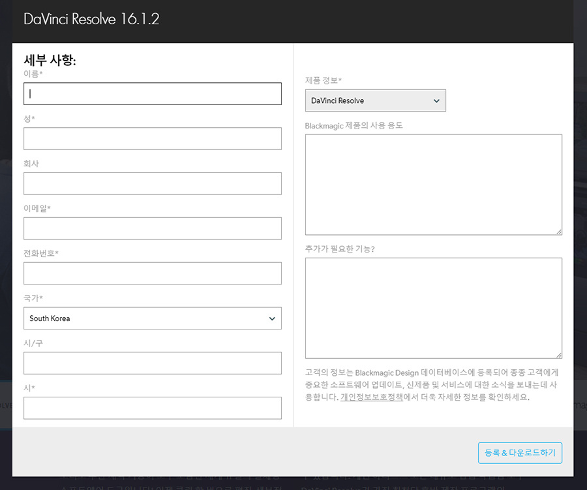Viewport: 587px width, 490px height.
Task: Click the 추가가 필요한 기능? text area
Action: tap(434, 308)
